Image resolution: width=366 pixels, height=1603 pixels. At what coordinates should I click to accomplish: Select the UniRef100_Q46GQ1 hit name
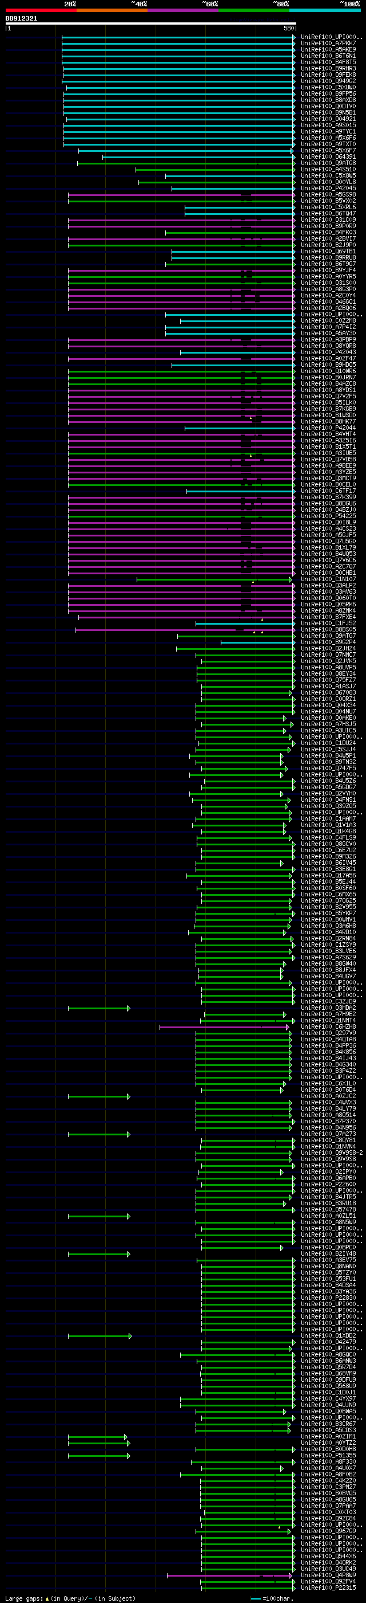329,302
